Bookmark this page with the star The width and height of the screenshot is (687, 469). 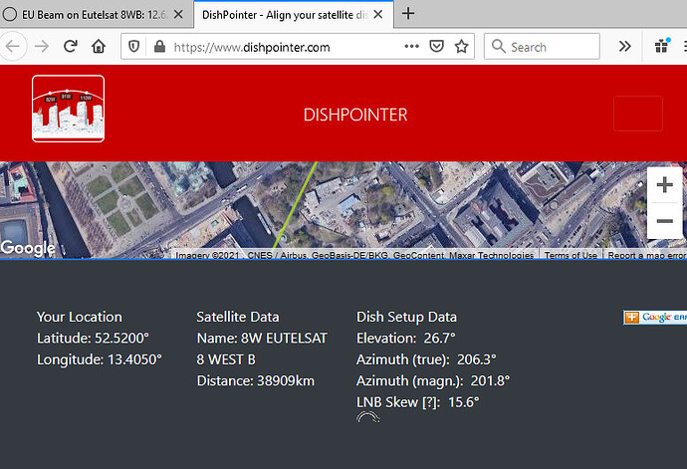[x=462, y=46]
